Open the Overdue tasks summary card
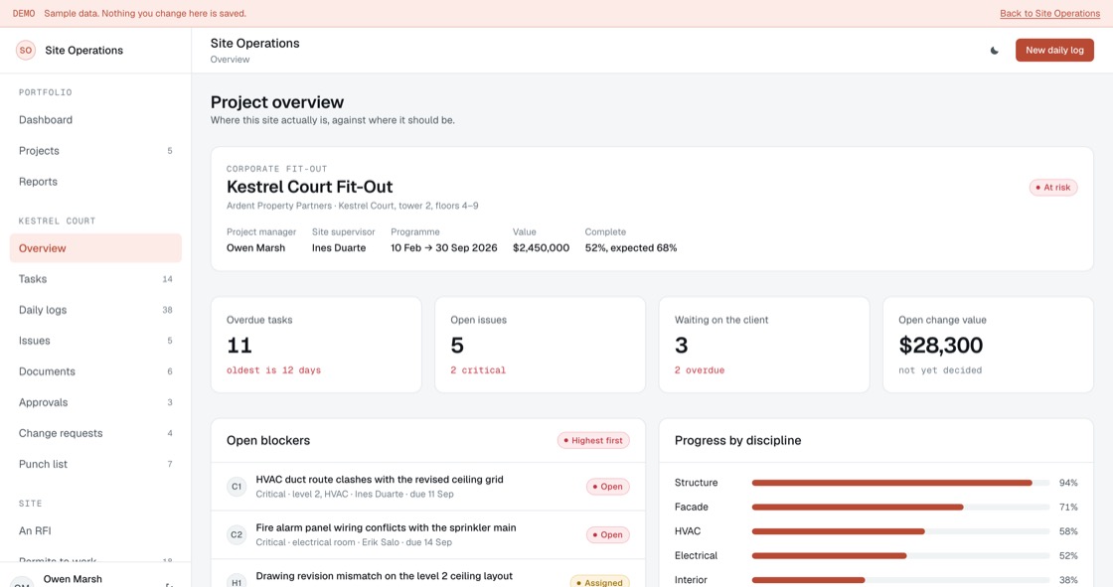 click(x=316, y=345)
